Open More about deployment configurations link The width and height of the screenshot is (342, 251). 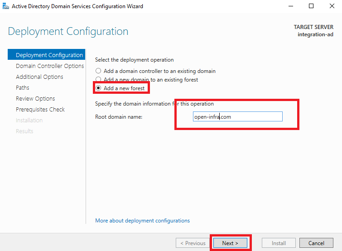[x=142, y=221]
